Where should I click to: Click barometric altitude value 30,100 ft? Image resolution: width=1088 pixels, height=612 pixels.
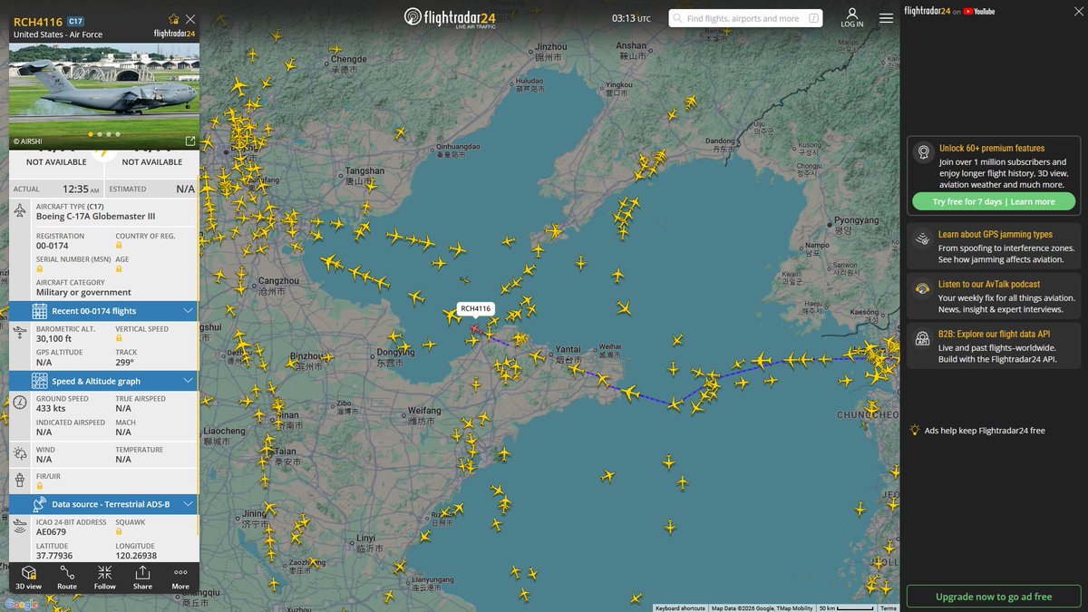(56, 339)
